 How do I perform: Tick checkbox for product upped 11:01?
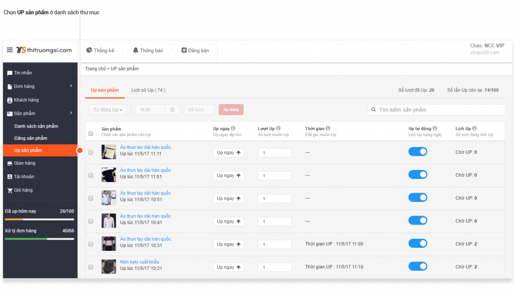point(91,175)
